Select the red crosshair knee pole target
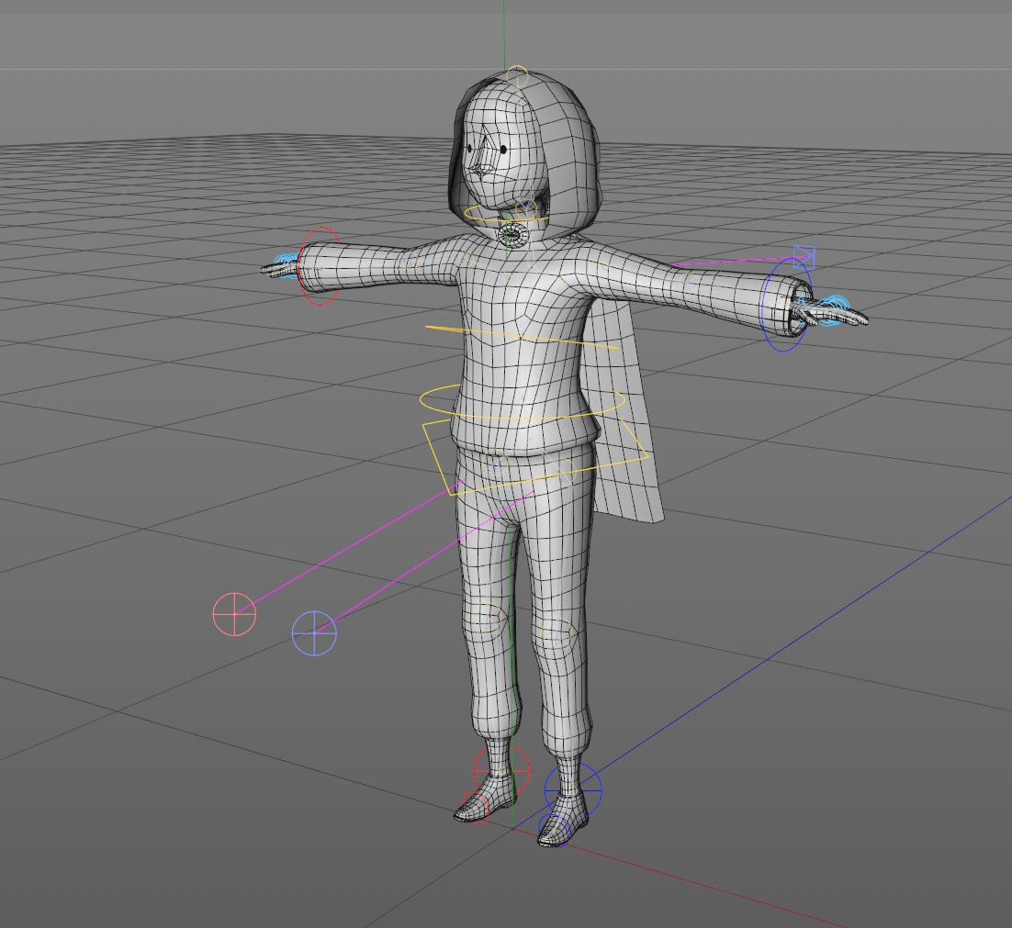This screenshot has width=1012, height=928. click(x=234, y=614)
